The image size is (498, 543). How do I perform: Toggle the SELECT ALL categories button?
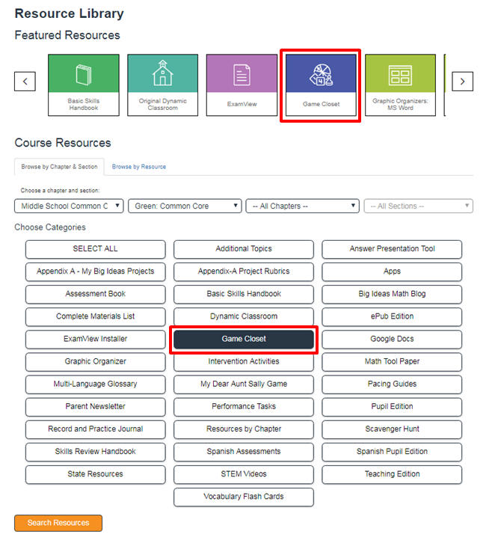95,249
